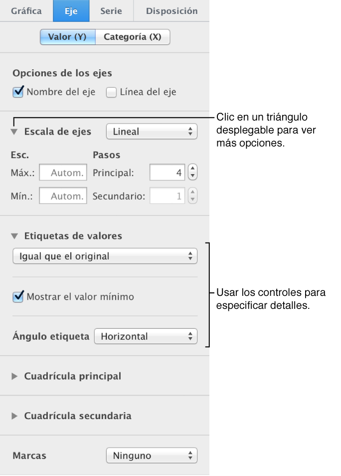The image size is (341, 476).
Task: Select the Valor (Y) segment
Action: coord(67,36)
